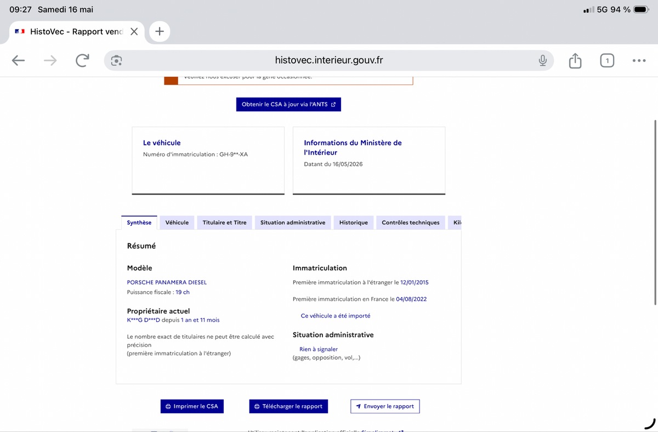658x432 pixels.
Task: Switch to the Véhicule tab
Action: click(177, 223)
